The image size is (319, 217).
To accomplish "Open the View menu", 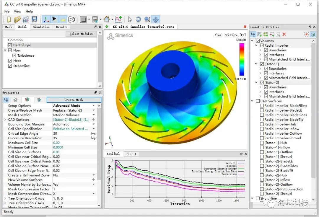I will [x=17, y=12].
